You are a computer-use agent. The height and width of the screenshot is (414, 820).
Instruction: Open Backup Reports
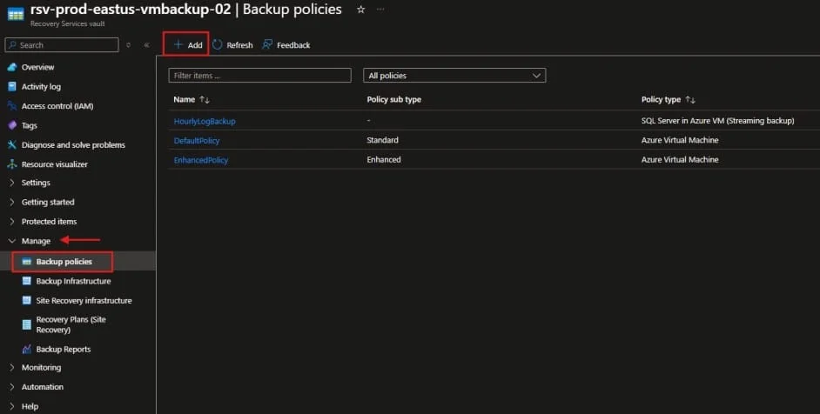(64, 349)
